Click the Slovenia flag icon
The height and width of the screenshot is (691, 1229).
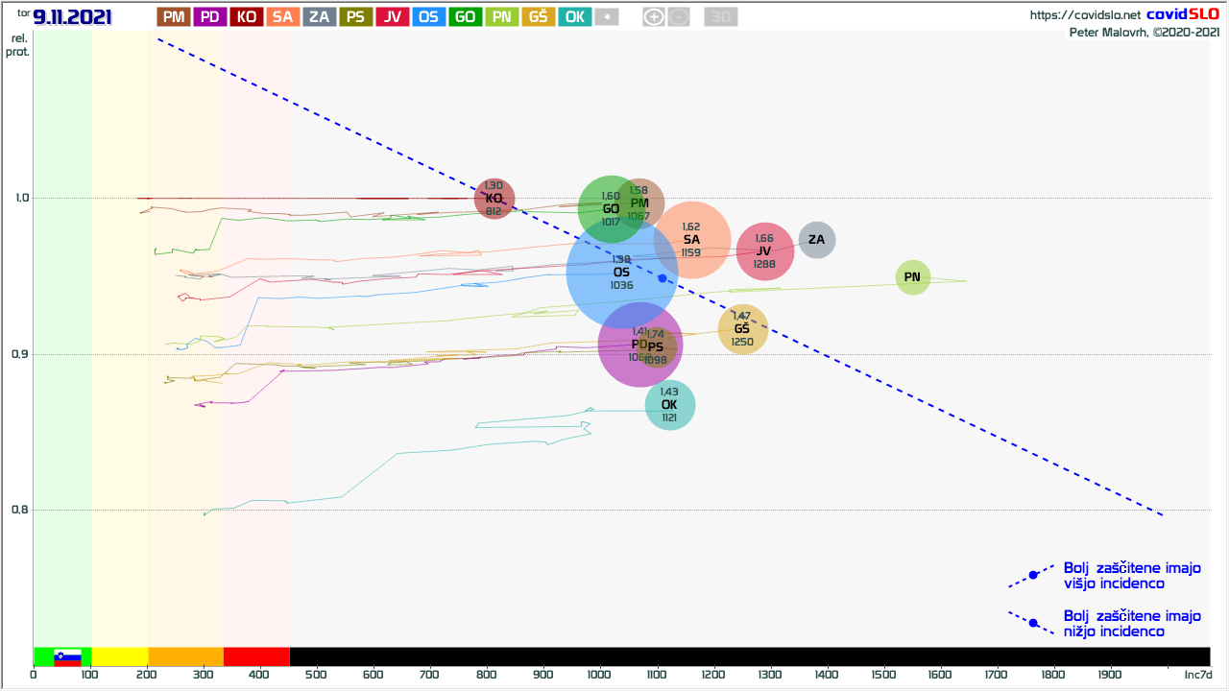coord(67,657)
